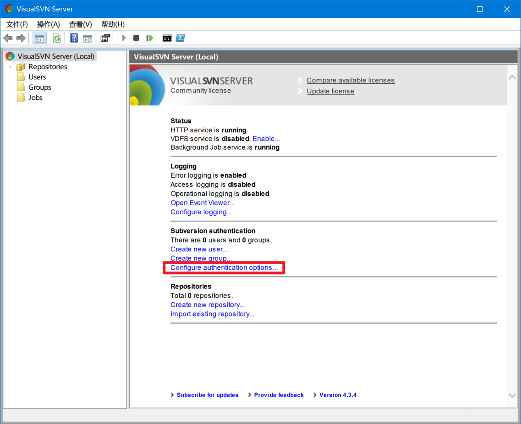Click the 'Access logging is disabled' text
The height and width of the screenshot is (424, 521).
213,185
